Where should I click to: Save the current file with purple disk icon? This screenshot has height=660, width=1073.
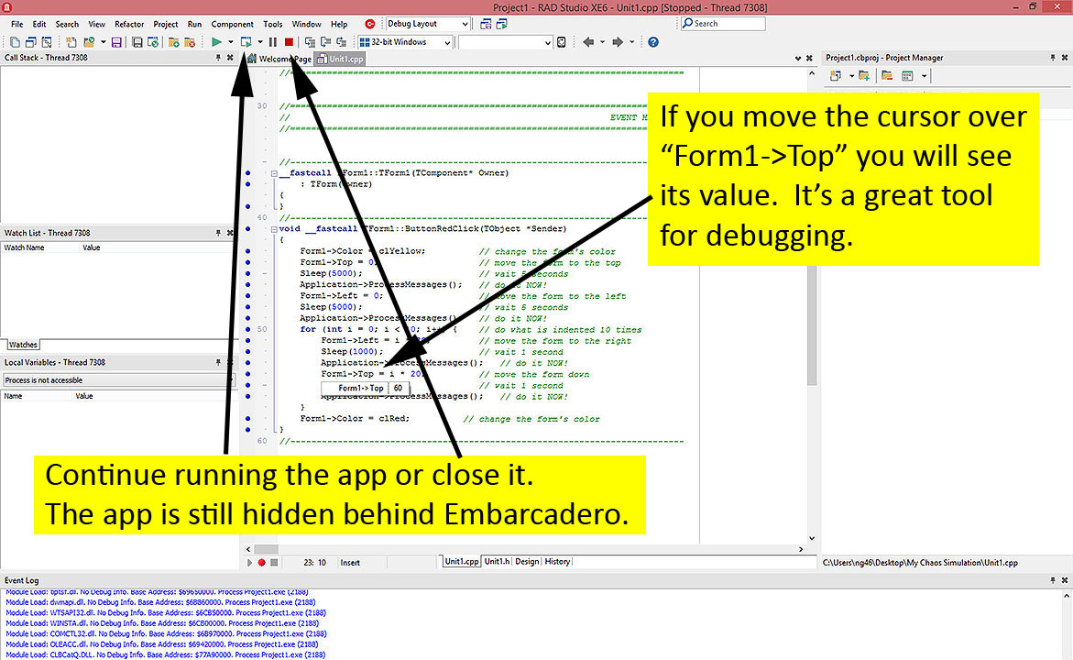[x=117, y=42]
